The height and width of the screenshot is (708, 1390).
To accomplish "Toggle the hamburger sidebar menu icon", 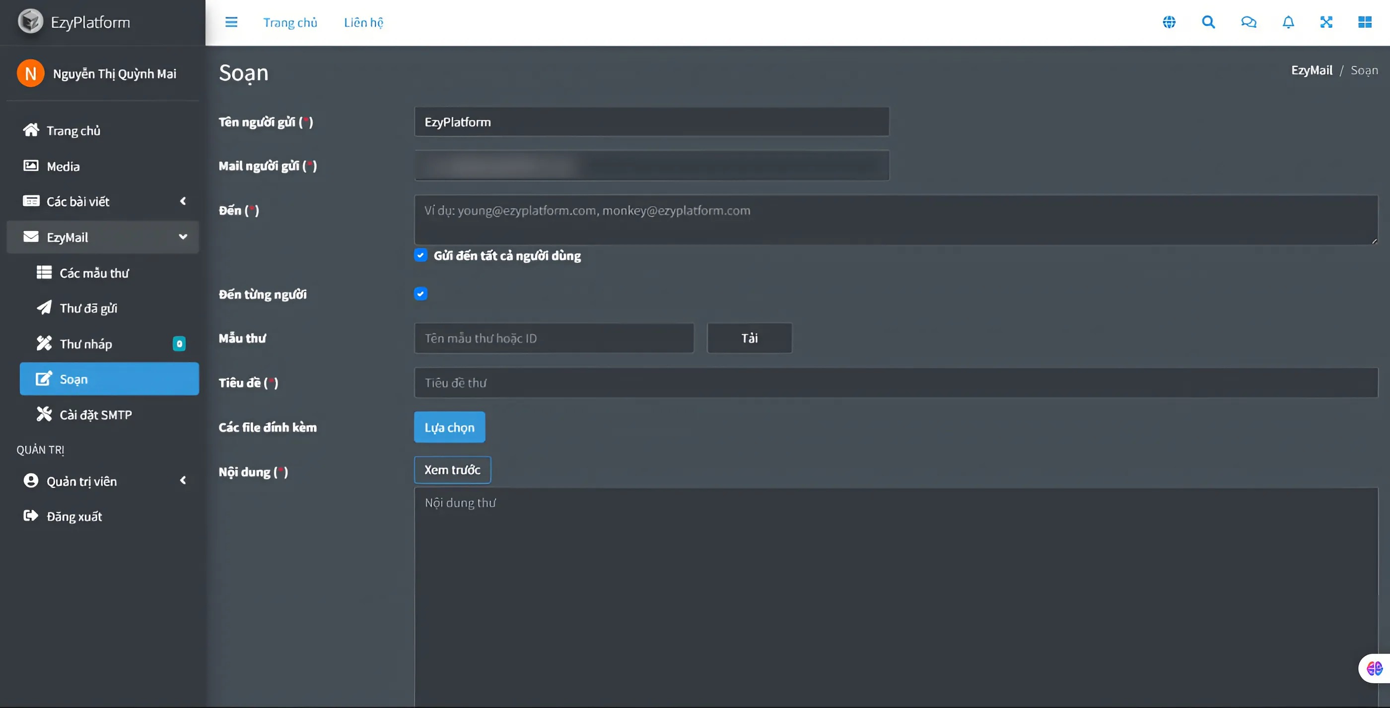I will (231, 22).
